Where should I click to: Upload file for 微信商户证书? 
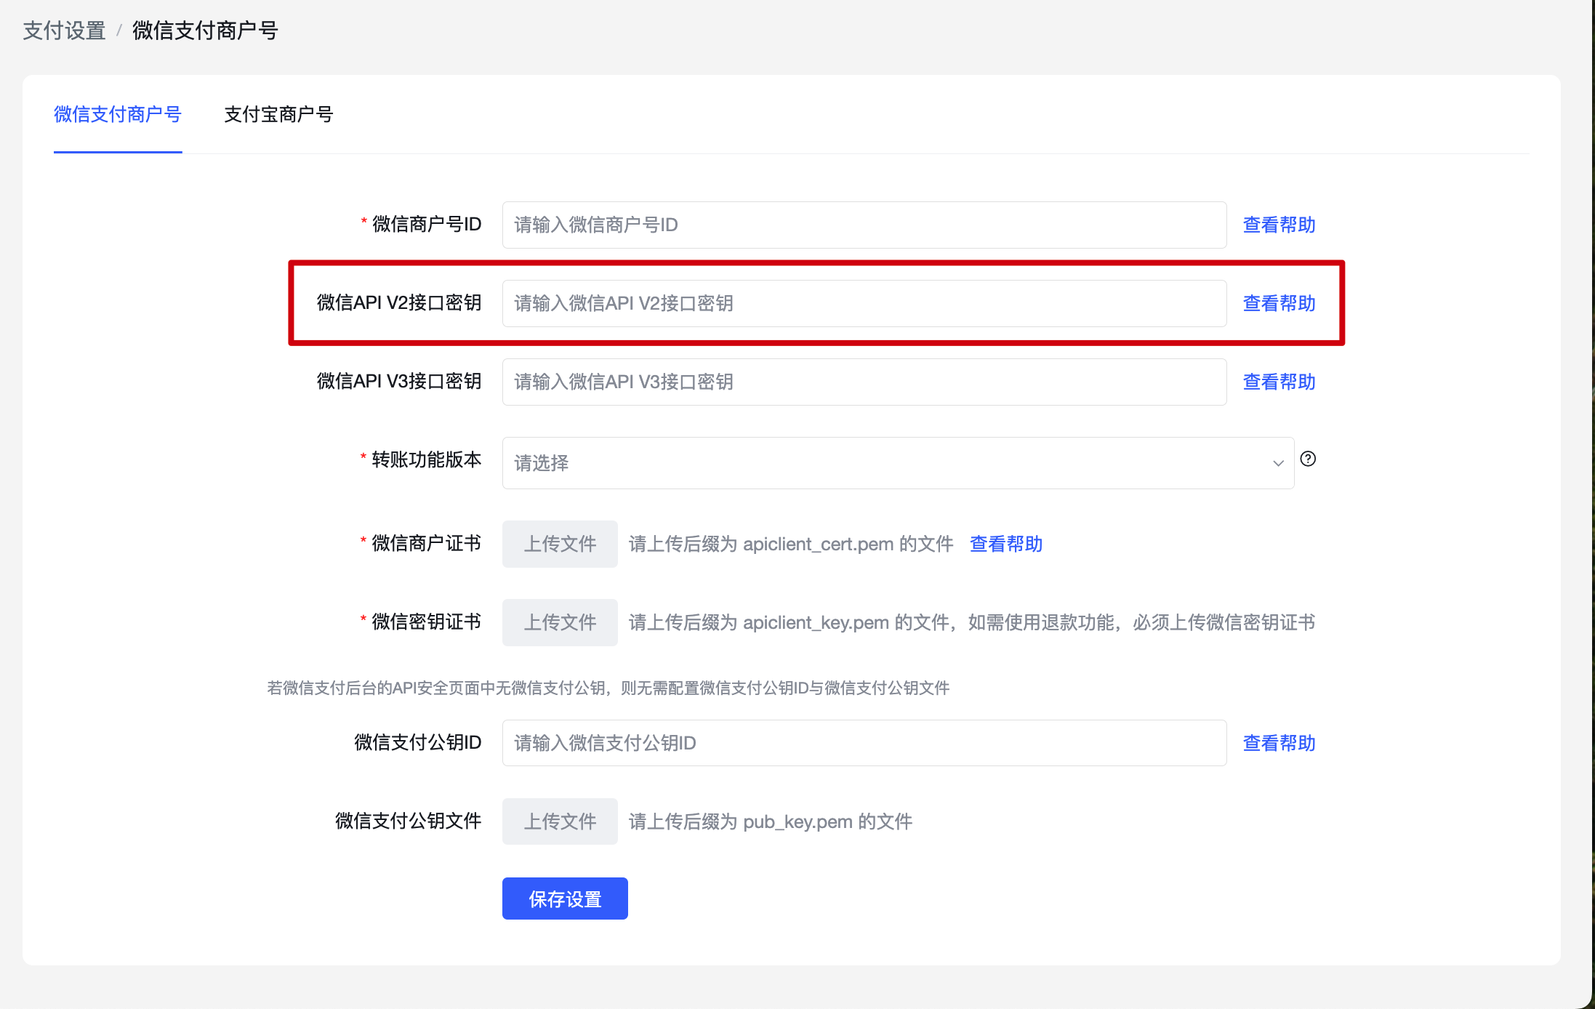click(560, 544)
